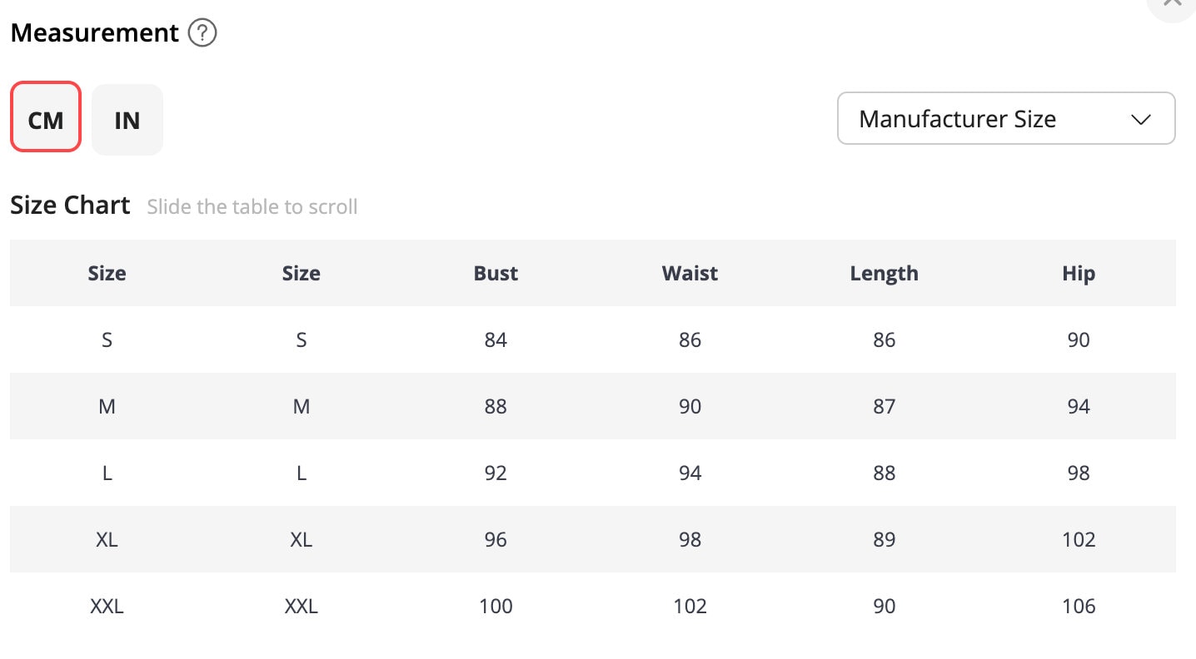Click the Size Chart heading

tap(70, 206)
